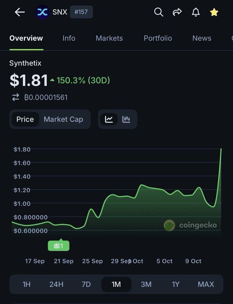This screenshot has height=304, width=233.
Task: Select the Price chart toggle
Action: pyautogui.click(x=25, y=119)
